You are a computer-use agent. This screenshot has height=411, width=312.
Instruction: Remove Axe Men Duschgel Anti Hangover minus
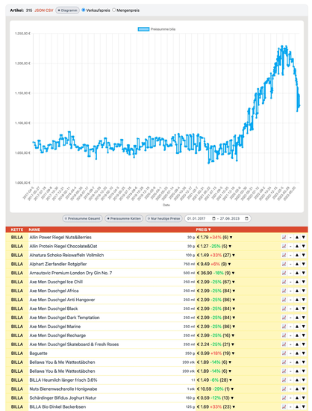coord(290,300)
